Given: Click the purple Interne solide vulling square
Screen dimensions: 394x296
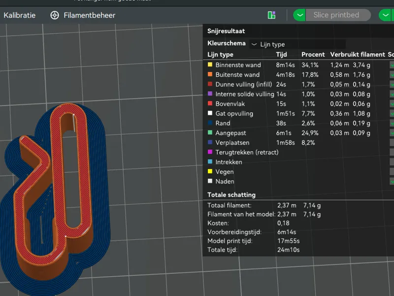Looking at the screenshot, I should pos(210,94).
